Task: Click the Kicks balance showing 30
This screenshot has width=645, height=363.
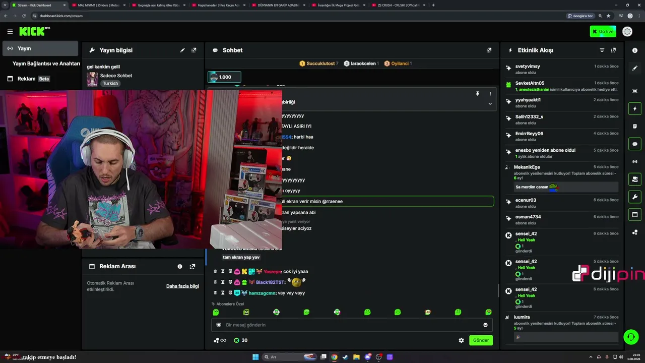Action: pos(240,340)
